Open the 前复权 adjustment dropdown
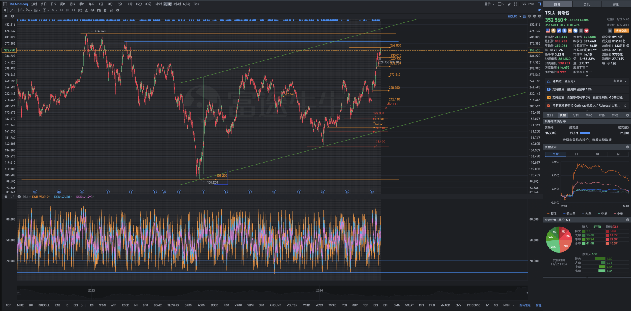 pos(514,16)
